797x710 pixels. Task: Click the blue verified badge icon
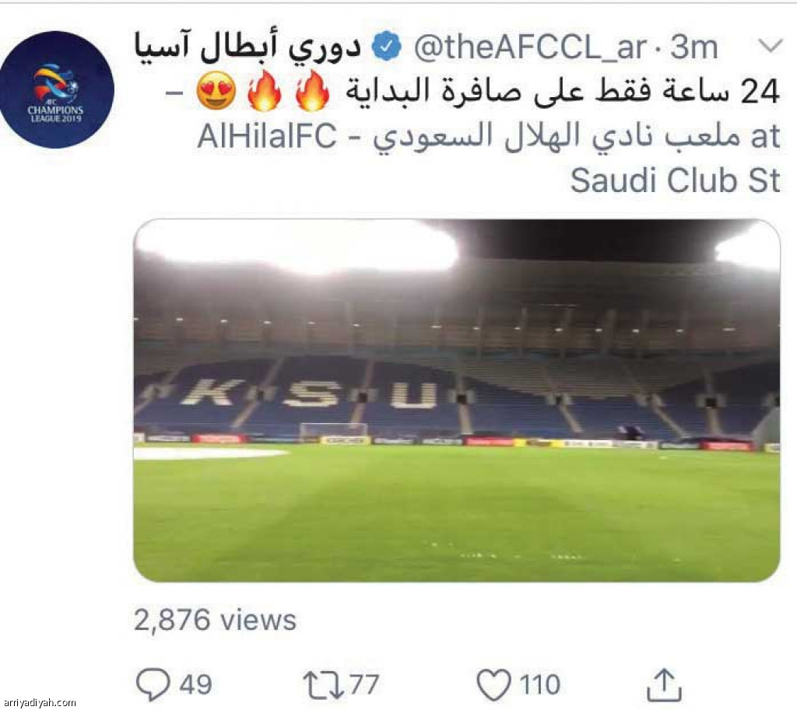387,46
